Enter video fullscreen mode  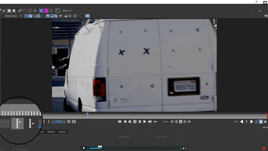tap(186, 148)
